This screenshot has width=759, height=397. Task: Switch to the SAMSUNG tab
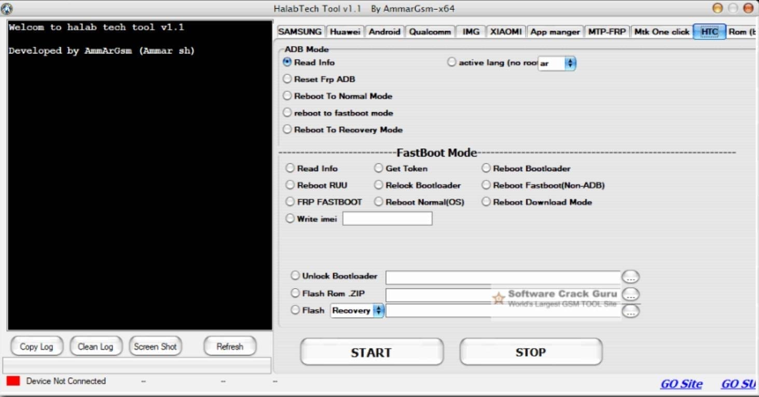[x=299, y=31]
